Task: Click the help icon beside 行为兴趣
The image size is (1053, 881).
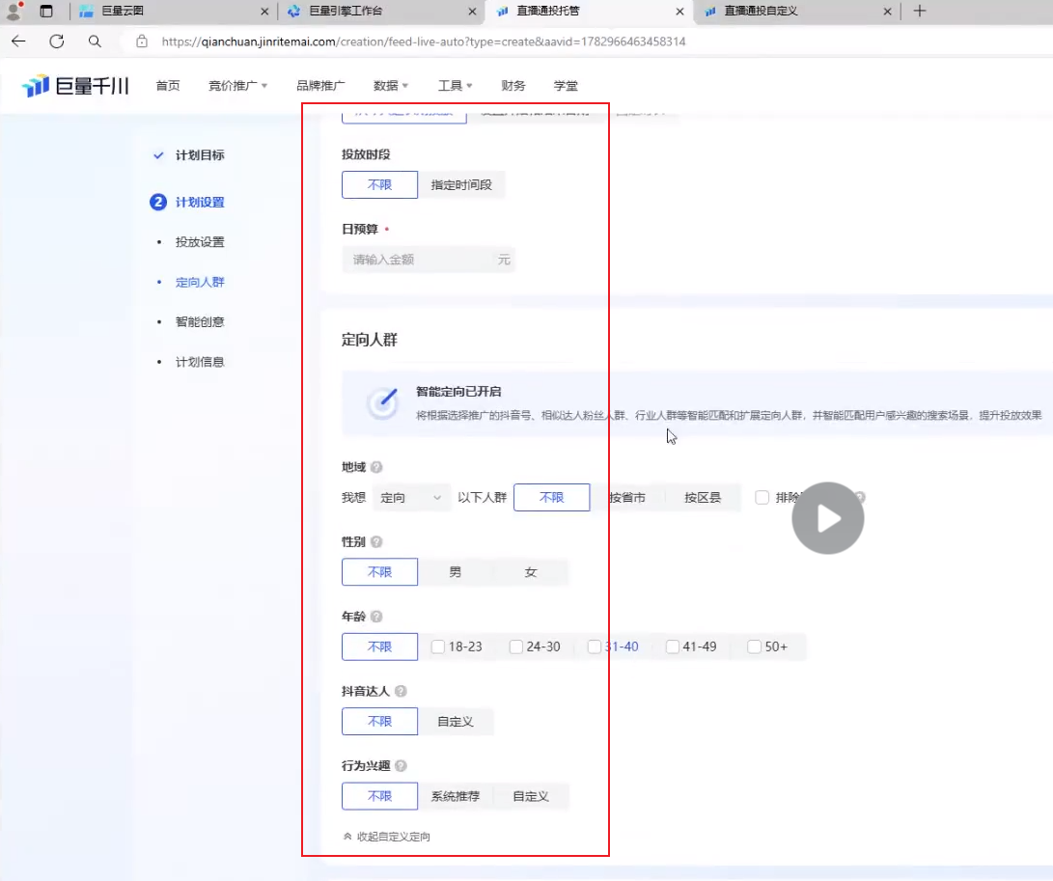Action: 401,766
